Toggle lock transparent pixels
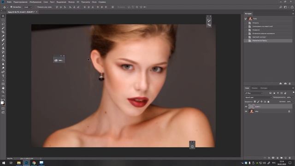 coord(255,101)
